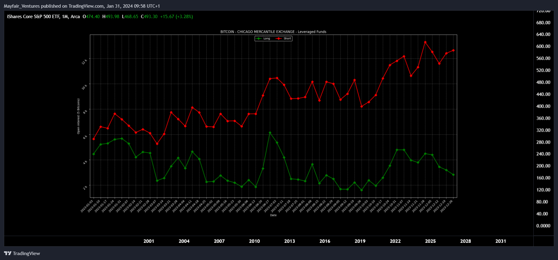Click the 10 k tick on inner chart
Screen dimensions: 558x260
click(84, 87)
